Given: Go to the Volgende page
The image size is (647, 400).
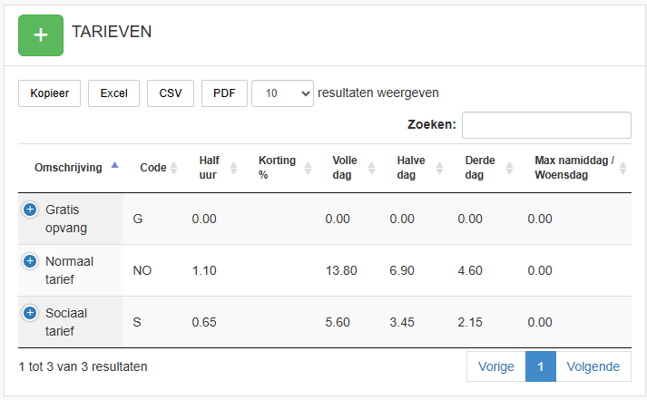Looking at the screenshot, I should pyautogui.click(x=593, y=366).
